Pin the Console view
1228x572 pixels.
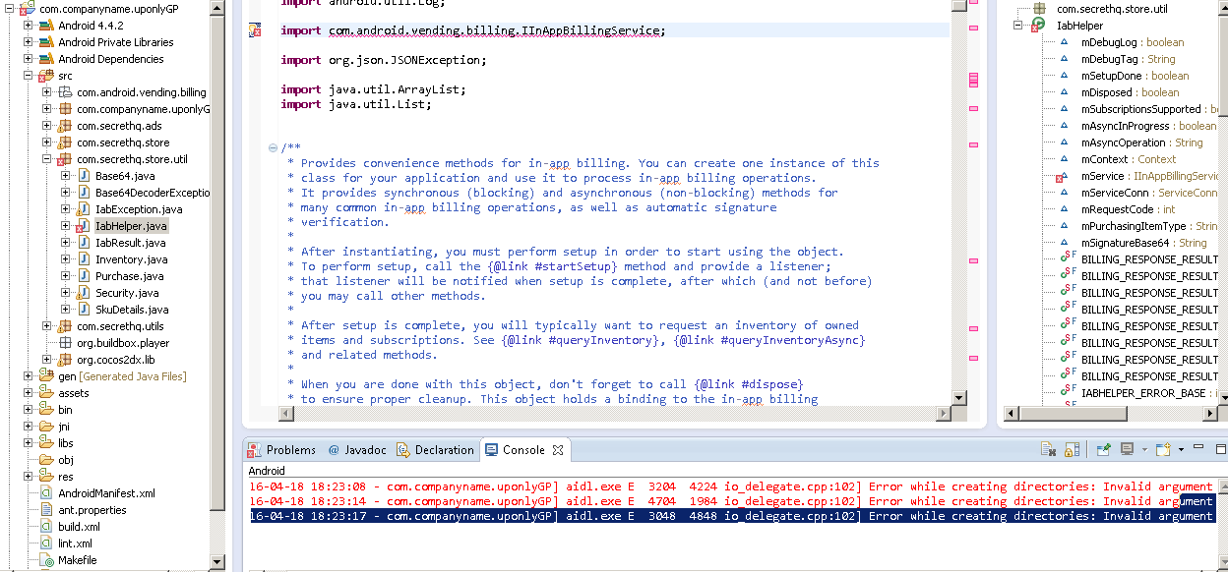tap(1103, 449)
